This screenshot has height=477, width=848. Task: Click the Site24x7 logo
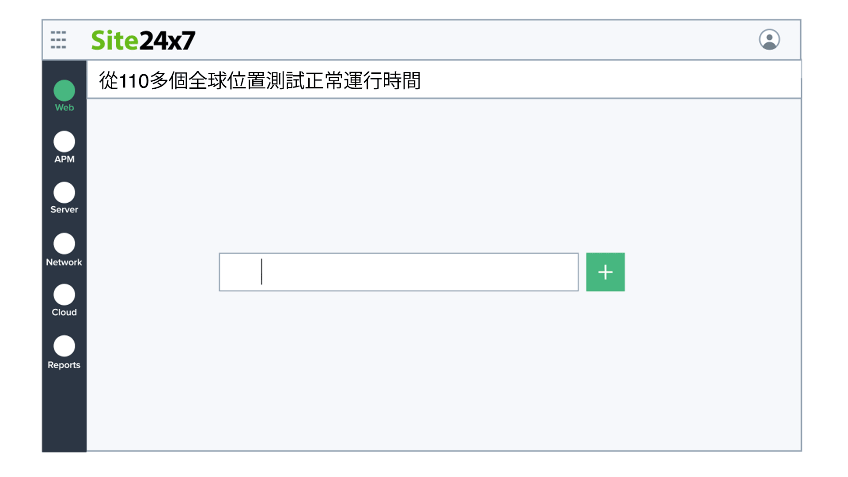click(x=143, y=40)
